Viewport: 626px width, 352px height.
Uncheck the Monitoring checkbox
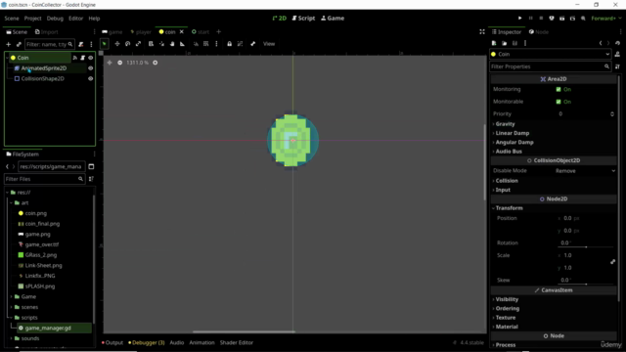559,89
